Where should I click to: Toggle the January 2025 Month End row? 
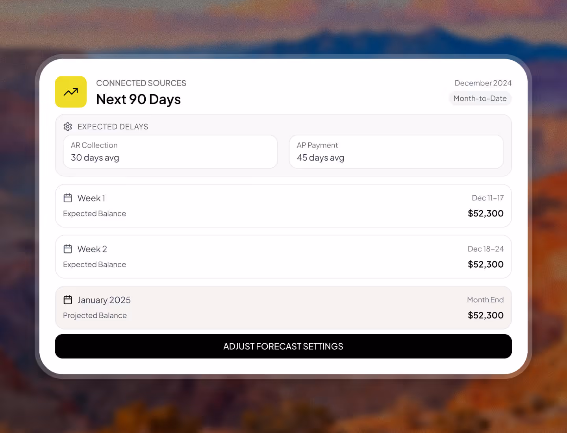[x=283, y=307]
